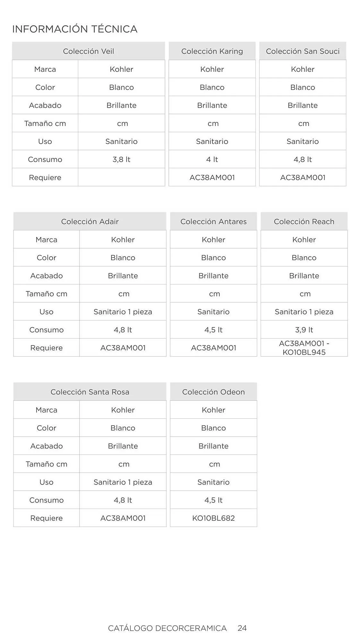Click the Colección Adair table header
The width and height of the screenshot is (361, 643).
(90, 222)
